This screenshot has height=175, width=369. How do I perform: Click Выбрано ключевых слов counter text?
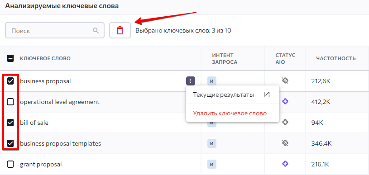pos(183,31)
